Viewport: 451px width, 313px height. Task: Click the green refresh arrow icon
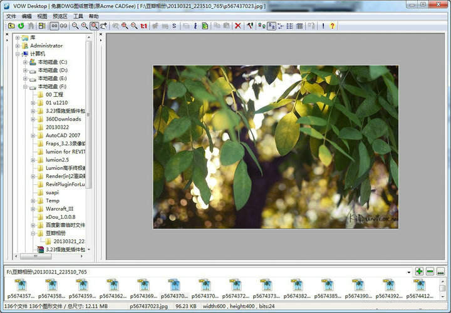pos(21,26)
